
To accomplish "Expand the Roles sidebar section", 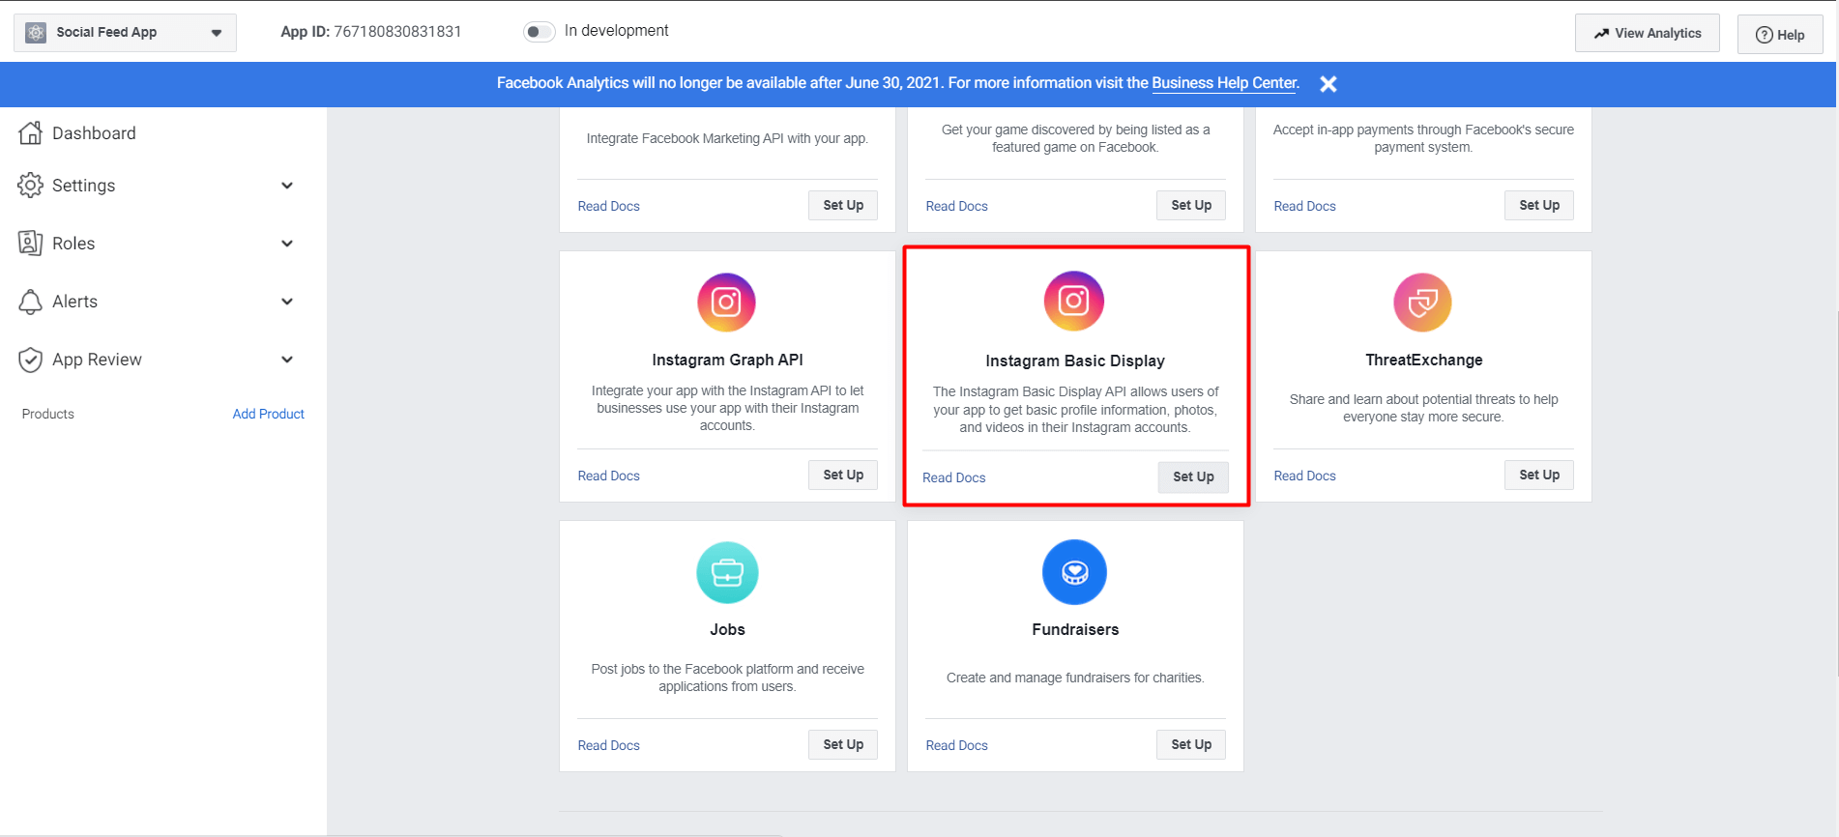I will click(287, 244).
